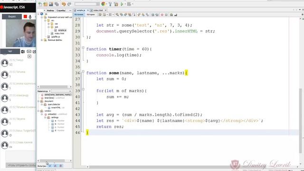Click the New File toolbar icon
Screen dimensions: 304x171
[40, 4]
